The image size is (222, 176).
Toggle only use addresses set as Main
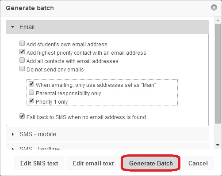tap(31, 84)
